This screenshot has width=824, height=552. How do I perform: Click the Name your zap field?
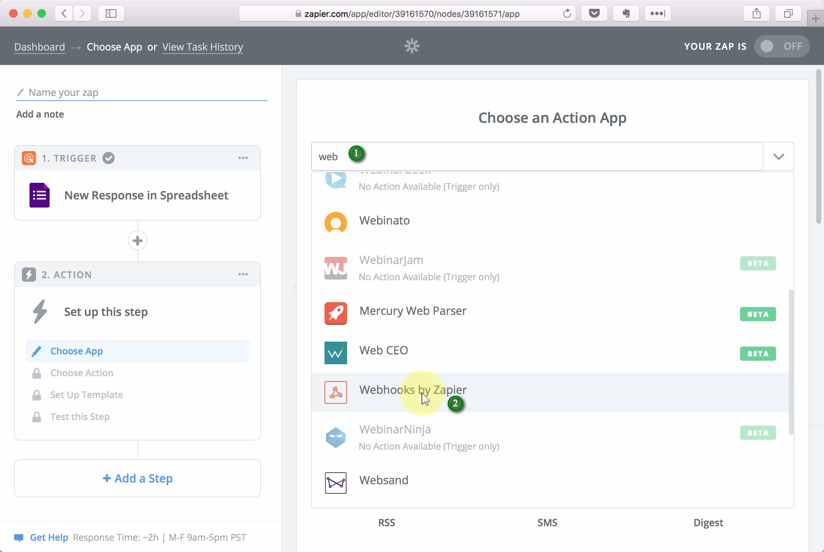tap(141, 92)
